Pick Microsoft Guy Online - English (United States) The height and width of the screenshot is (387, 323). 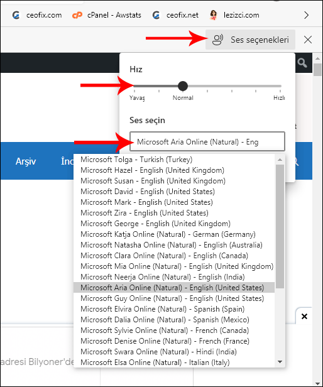[x=174, y=298]
